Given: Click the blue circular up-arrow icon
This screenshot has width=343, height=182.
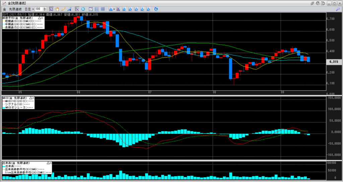Looking at the screenshot, I should click(83, 9).
